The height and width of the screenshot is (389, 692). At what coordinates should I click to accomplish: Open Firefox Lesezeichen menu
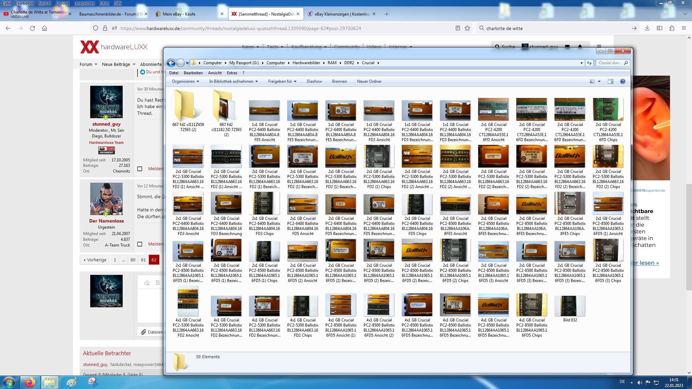click(x=84, y=3)
